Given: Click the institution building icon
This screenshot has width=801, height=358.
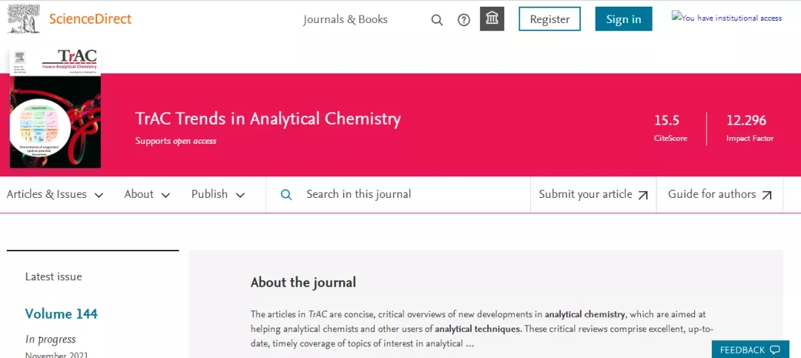Looking at the screenshot, I should coord(492,19).
